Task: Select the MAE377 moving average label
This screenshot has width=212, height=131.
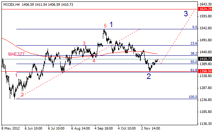Action: (16, 54)
